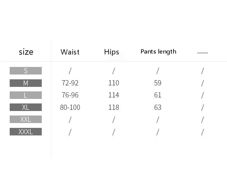Click the dash header in last column
The height and width of the screenshot is (187, 227).
(202, 53)
